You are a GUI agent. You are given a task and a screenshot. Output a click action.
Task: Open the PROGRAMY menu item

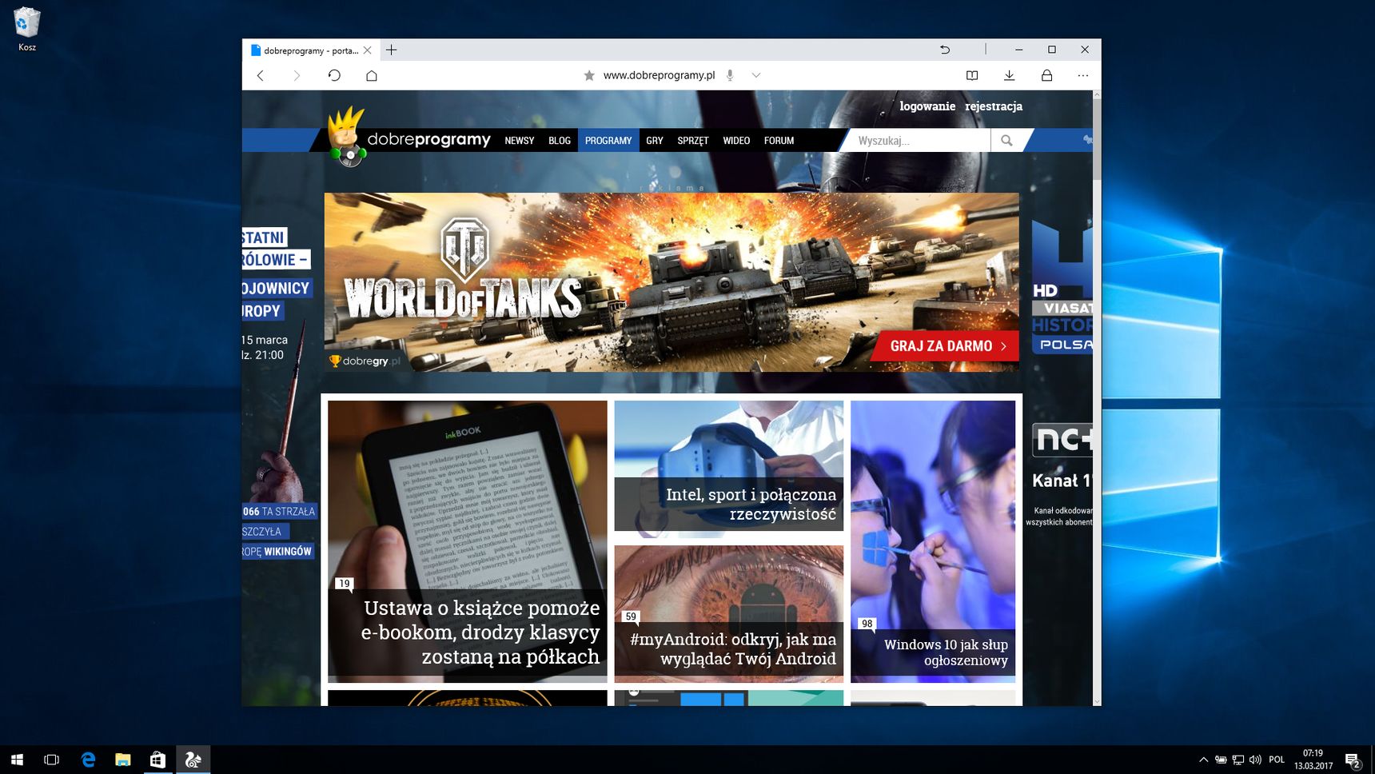pyautogui.click(x=608, y=140)
